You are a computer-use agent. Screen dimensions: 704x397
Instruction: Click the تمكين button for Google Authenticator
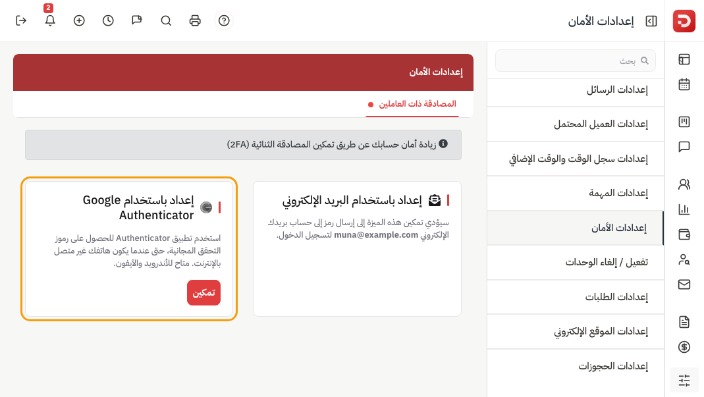click(204, 293)
